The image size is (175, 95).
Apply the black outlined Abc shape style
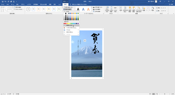coord(28,9)
